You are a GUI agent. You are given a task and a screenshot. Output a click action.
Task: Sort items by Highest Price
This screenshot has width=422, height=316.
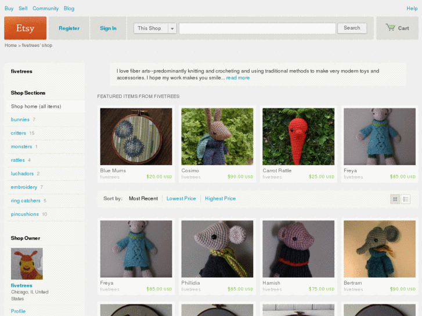click(221, 198)
